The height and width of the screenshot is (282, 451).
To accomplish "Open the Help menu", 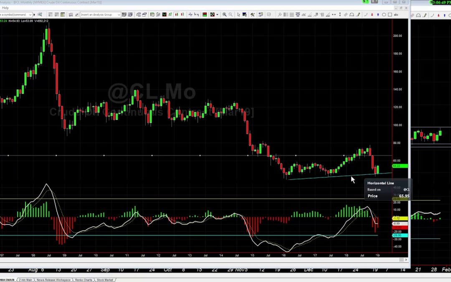I will [5, 8].
